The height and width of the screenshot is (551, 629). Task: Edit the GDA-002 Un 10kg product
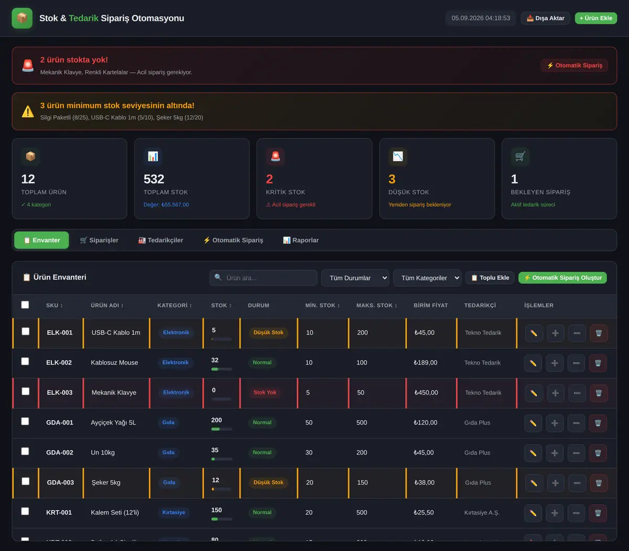pyautogui.click(x=533, y=453)
